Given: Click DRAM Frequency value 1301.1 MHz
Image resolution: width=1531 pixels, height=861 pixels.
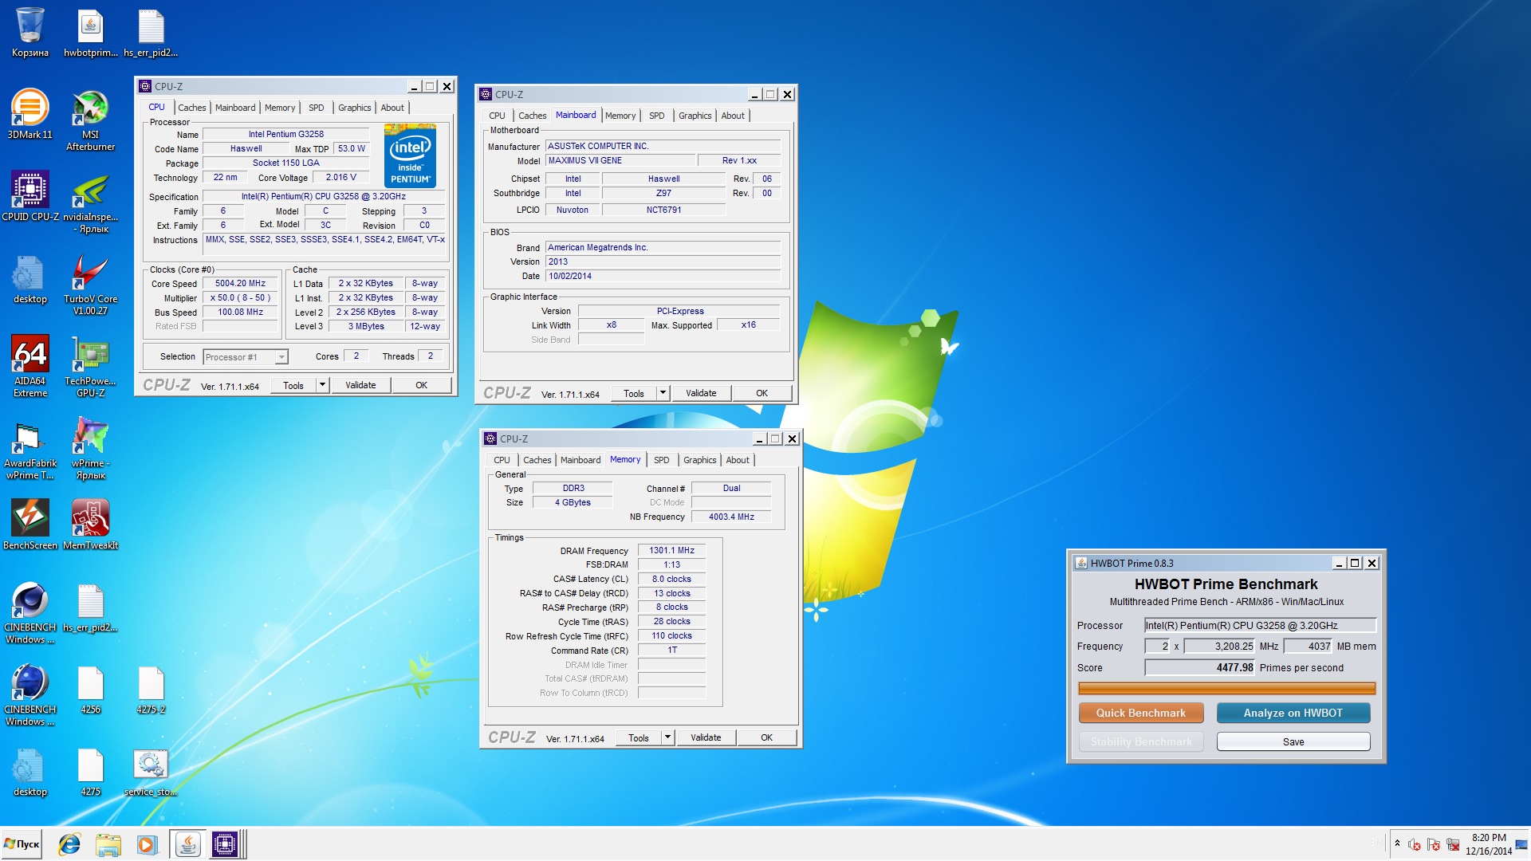Looking at the screenshot, I should point(671,550).
